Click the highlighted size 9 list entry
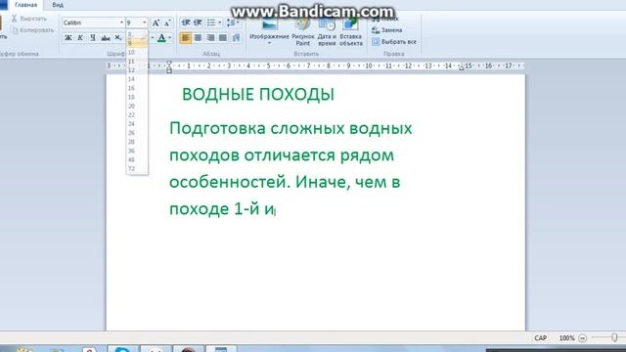Screen dimensions: 626x352 click(137, 43)
